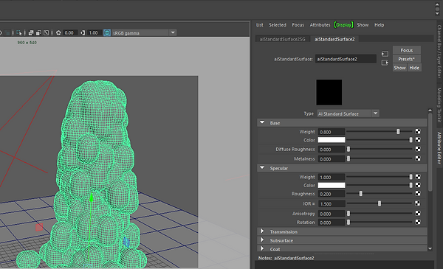Image resolution: width=443 pixels, height=269 pixels.
Task: Open map button for Specular Color
Action: point(418,185)
